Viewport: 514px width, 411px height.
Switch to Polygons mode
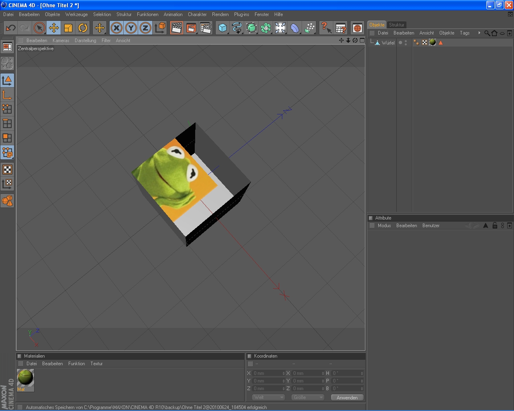7,138
